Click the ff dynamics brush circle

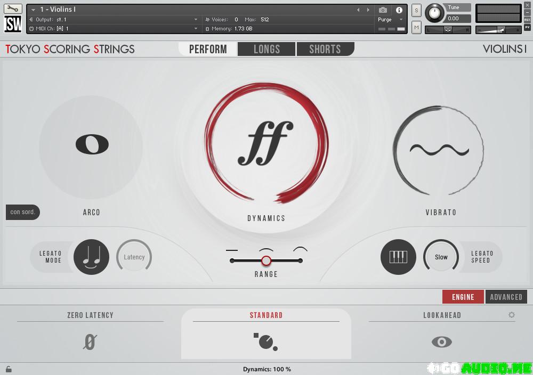pos(266,143)
